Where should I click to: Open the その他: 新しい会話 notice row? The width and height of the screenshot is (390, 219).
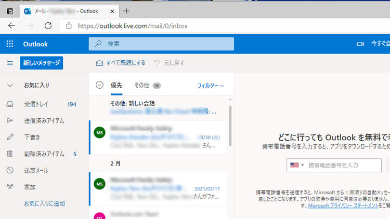[x=158, y=107]
